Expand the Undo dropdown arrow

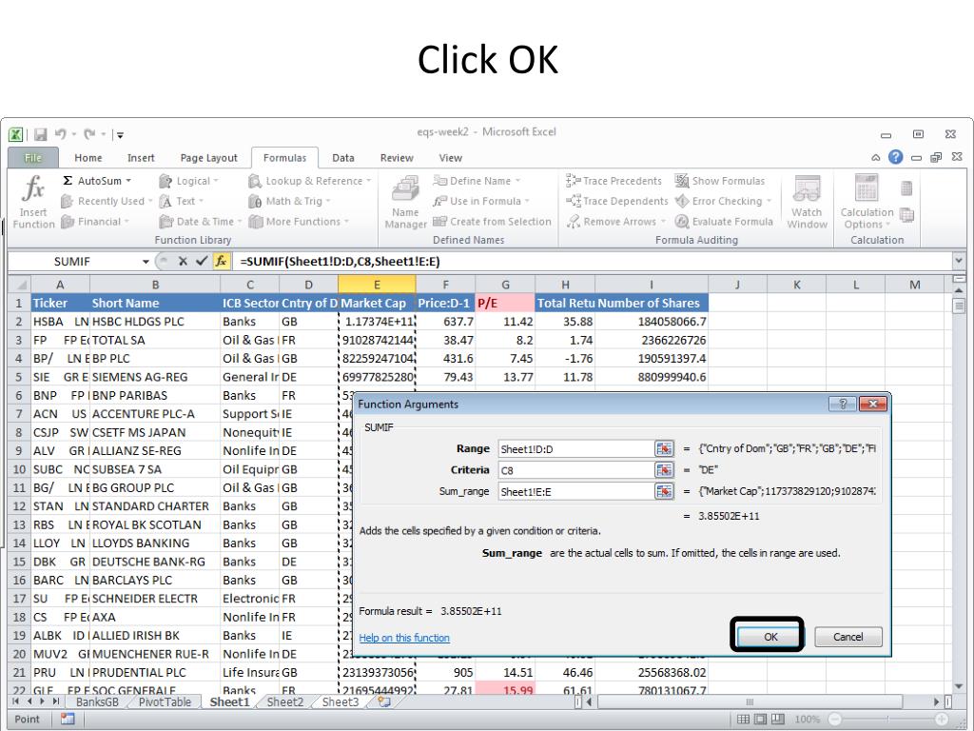click(x=74, y=134)
